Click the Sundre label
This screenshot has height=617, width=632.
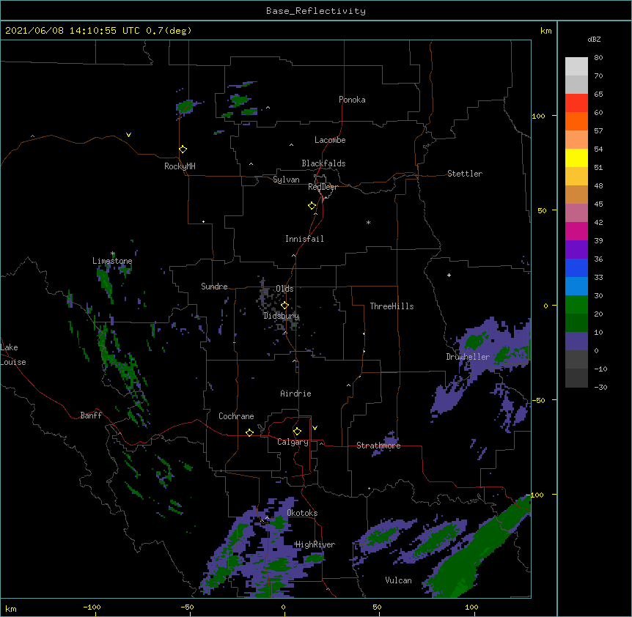214,287
